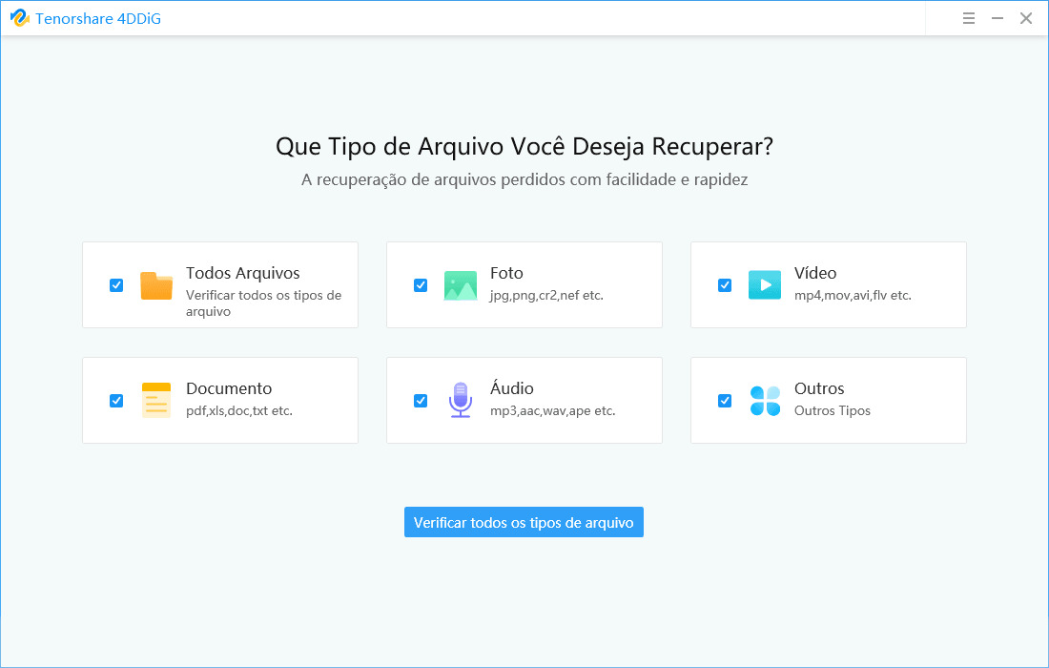Select the 'Todos Arquivos' label
1049x668 pixels.
243,273
